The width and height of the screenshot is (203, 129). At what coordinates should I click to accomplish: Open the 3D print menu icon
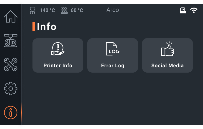point(11,40)
